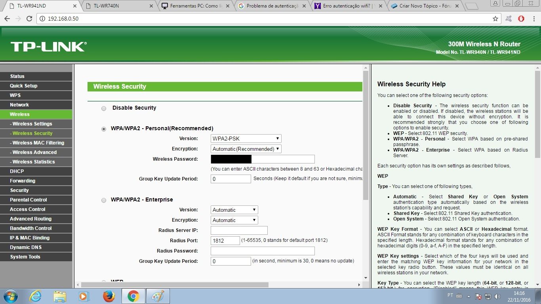Click the Wireless Password field
The height and width of the screenshot is (304, 541).
click(263, 159)
